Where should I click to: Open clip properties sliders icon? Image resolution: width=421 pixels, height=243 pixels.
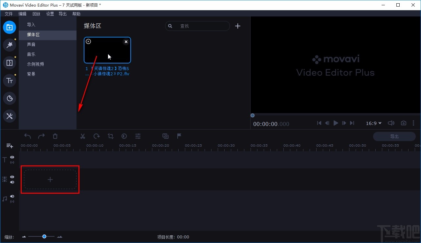(138, 136)
